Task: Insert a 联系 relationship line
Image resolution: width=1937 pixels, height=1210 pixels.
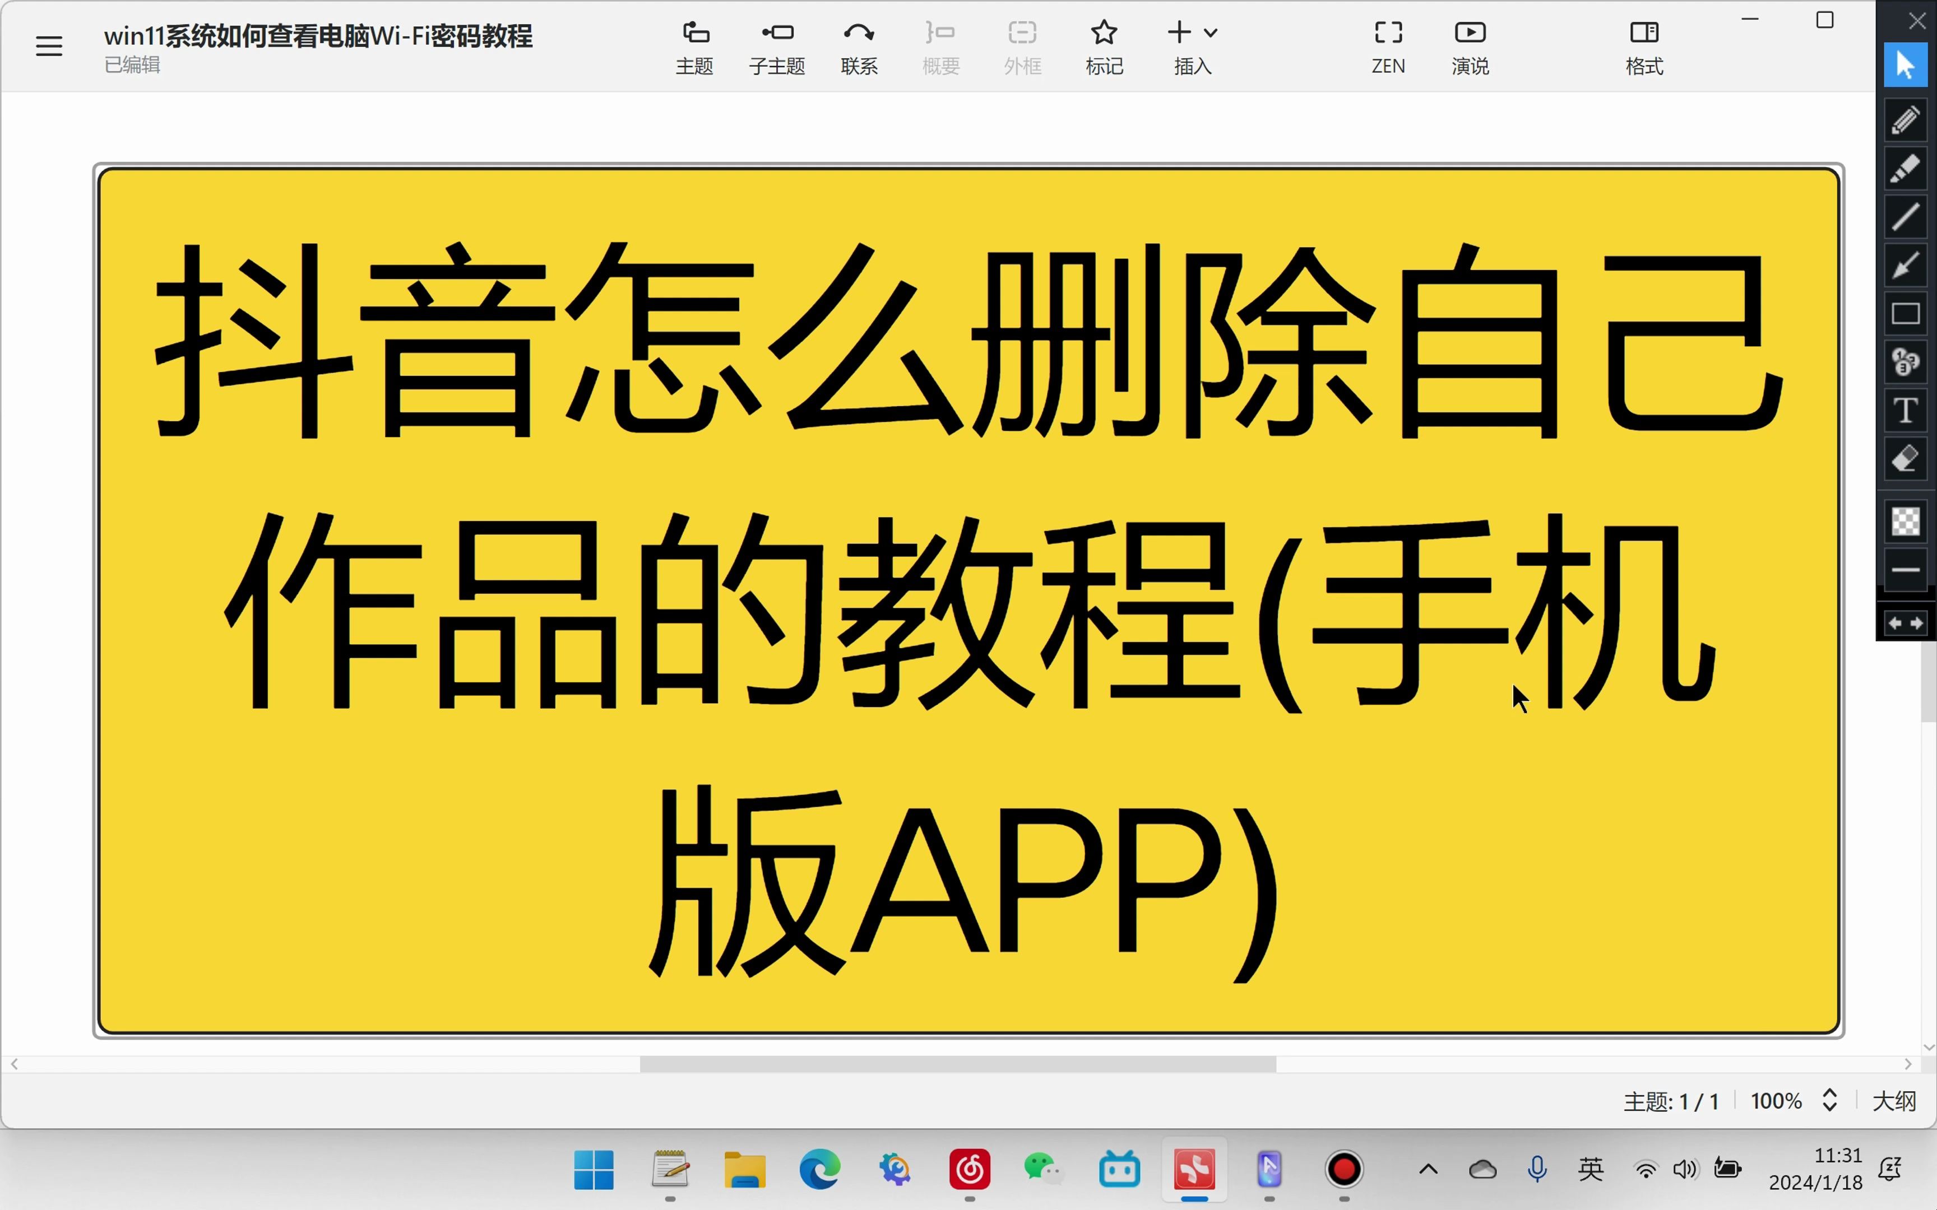Action: [x=860, y=48]
